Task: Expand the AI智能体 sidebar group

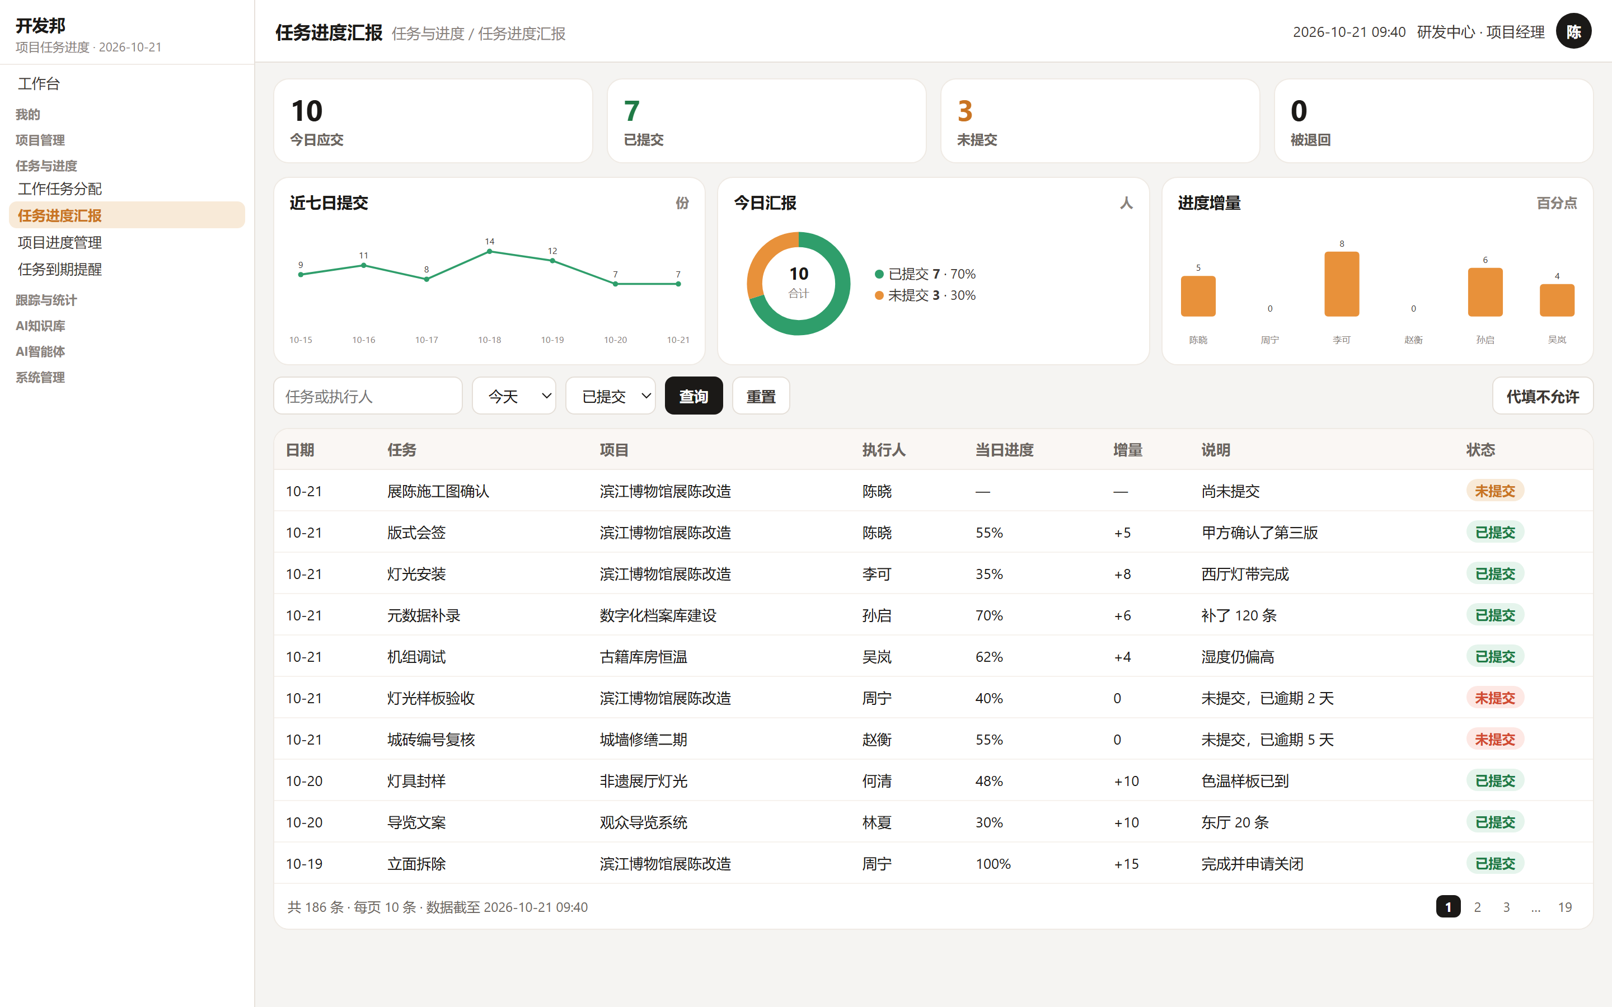Action: pyautogui.click(x=40, y=352)
